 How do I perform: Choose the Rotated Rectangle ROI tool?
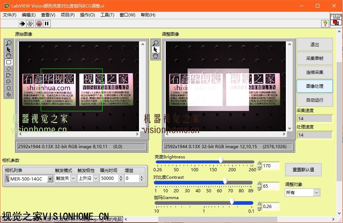point(9,69)
